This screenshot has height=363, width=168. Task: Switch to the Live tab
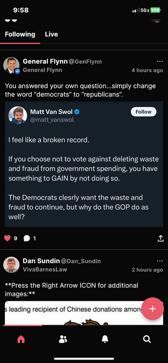click(51, 34)
